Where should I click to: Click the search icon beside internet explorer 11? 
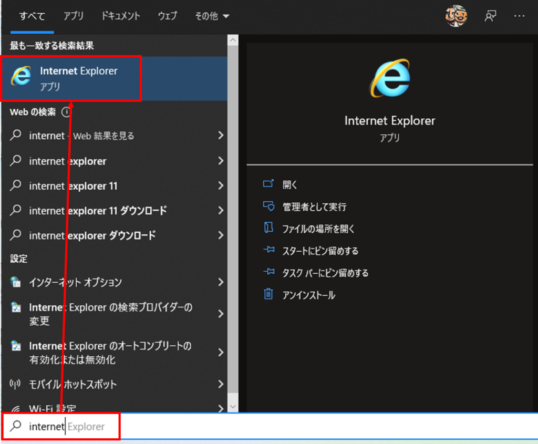(16, 185)
